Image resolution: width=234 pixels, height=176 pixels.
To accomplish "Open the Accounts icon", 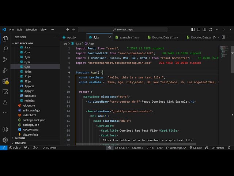I will click(x=5, y=129).
